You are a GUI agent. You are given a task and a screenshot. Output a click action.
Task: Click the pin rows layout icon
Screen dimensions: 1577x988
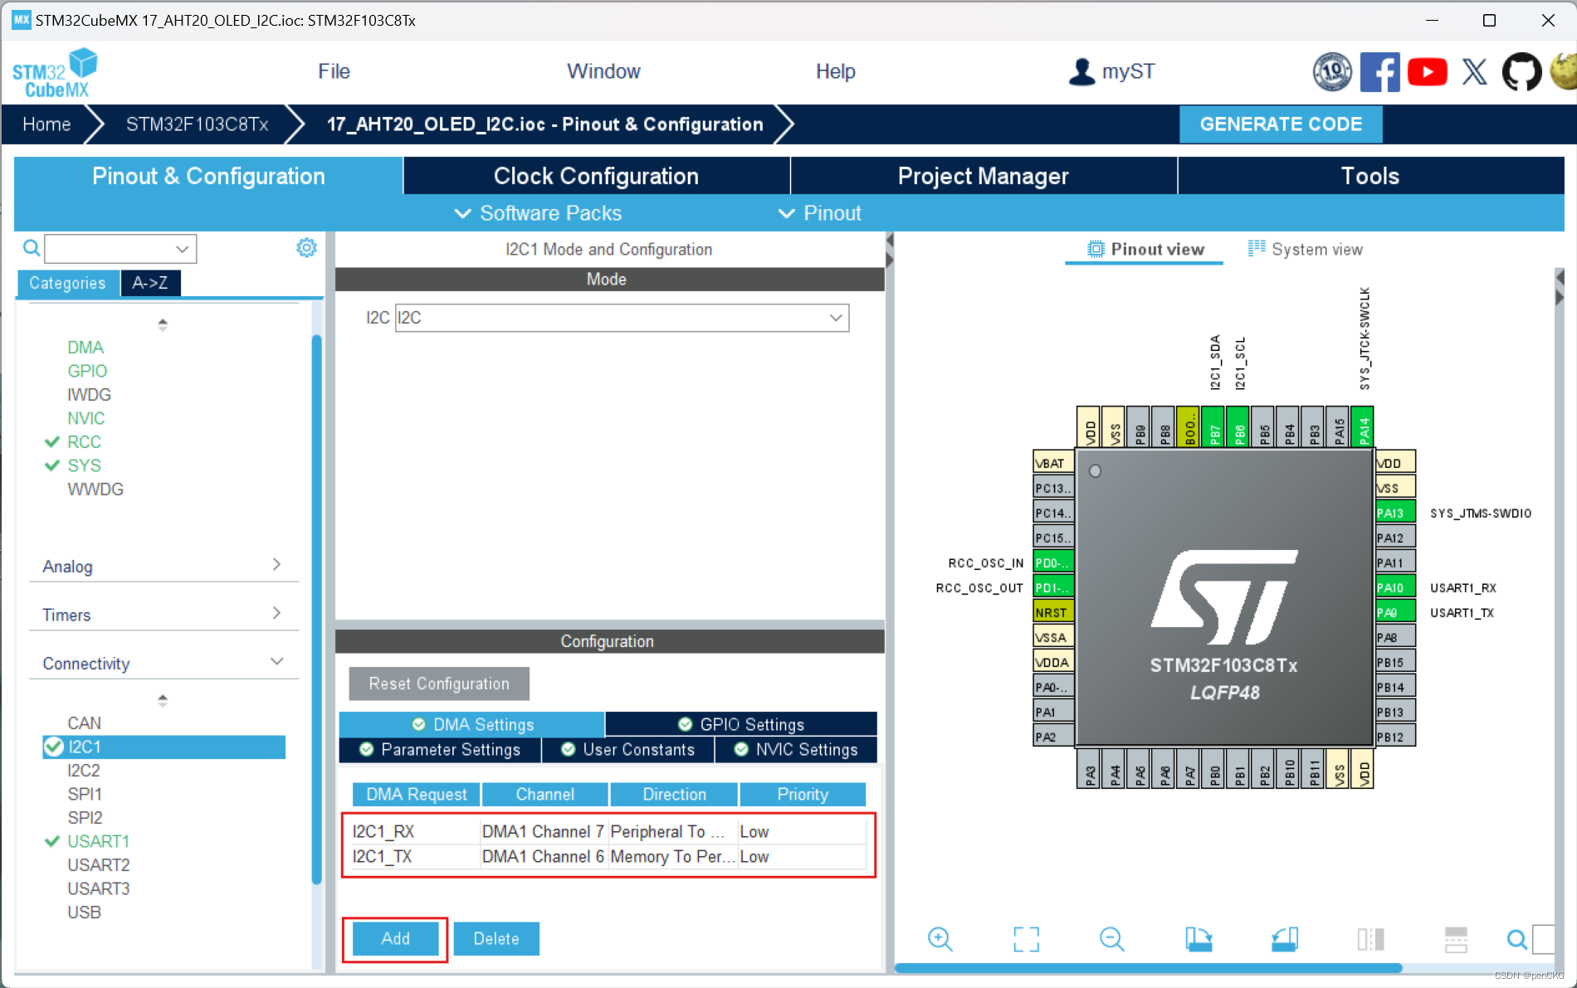coord(1456,939)
